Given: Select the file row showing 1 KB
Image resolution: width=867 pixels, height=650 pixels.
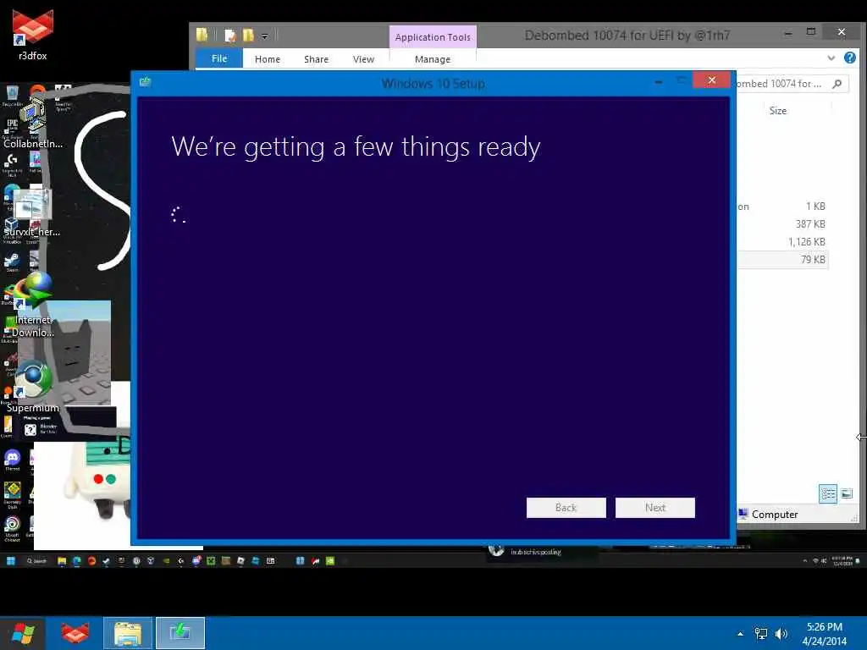Looking at the screenshot, I should [x=782, y=207].
